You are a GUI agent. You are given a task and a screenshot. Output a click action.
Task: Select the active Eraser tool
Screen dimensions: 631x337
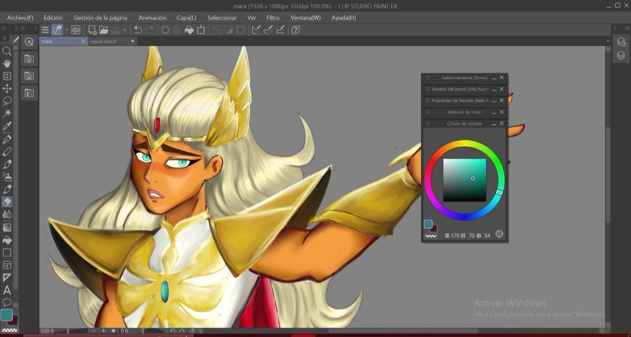(7, 202)
